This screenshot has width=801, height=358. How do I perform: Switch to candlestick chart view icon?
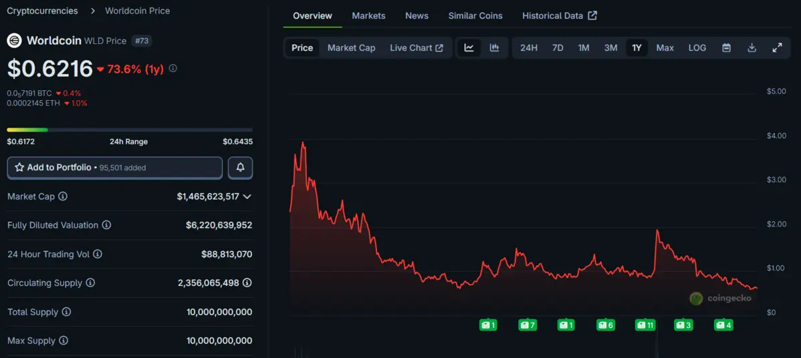click(x=494, y=47)
